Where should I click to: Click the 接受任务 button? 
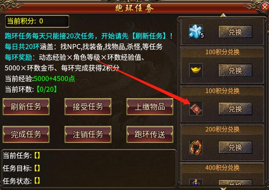tap(88, 107)
